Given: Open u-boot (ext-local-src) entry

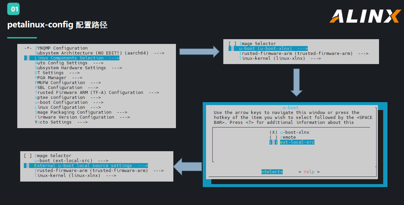Looking at the screenshot, I should coord(71,161).
